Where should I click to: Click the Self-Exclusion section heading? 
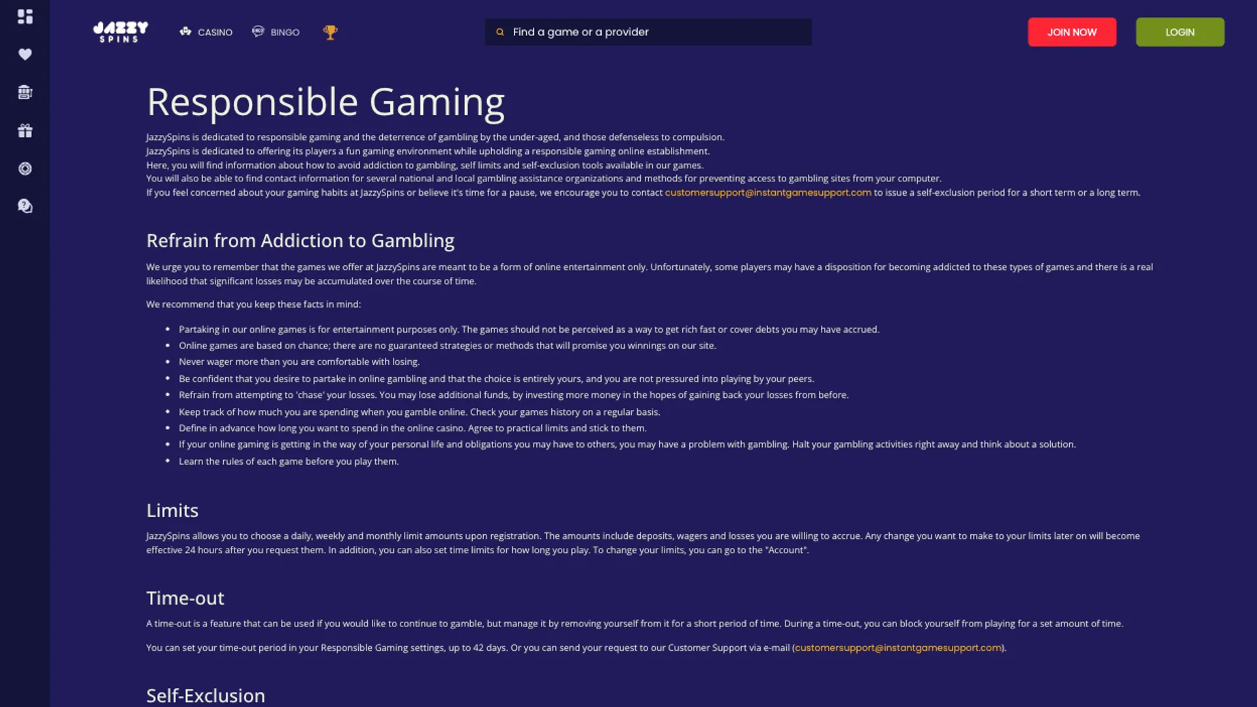[206, 695]
